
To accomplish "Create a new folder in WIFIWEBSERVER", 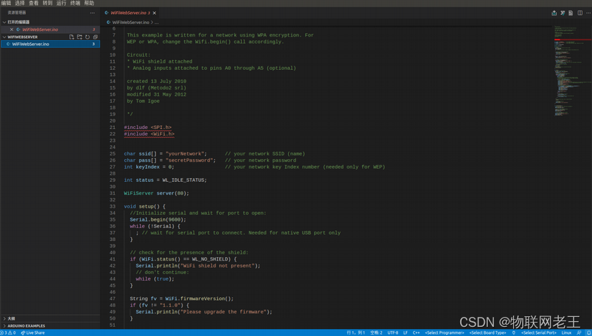I will (79, 37).
